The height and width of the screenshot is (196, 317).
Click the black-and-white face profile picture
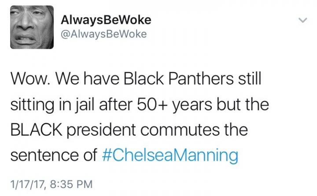[32, 27]
